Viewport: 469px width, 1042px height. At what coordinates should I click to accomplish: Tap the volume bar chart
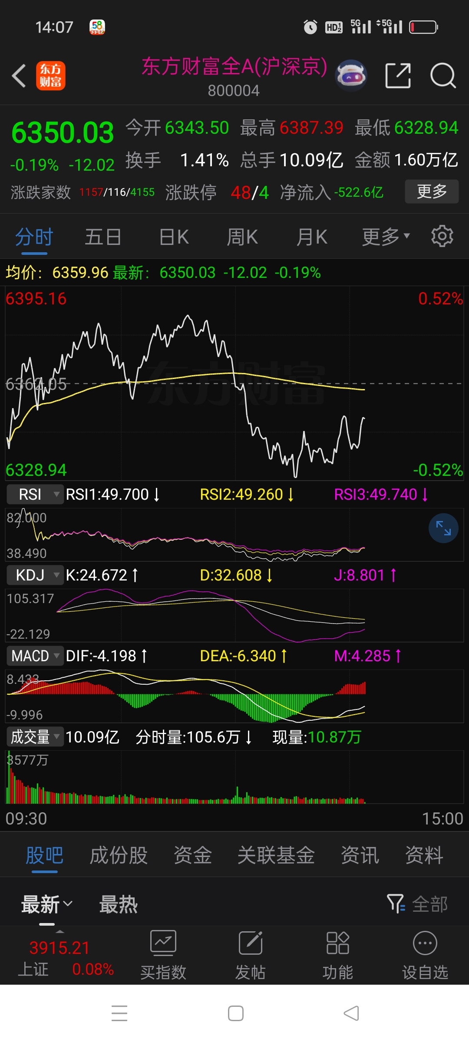click(x=234, y=777)
